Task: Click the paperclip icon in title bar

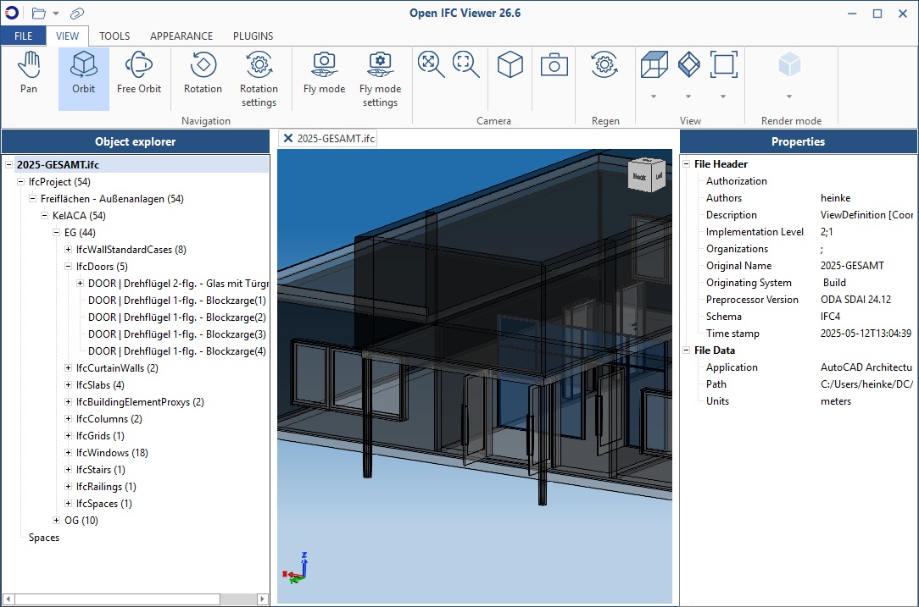Action: coord(77,14)
